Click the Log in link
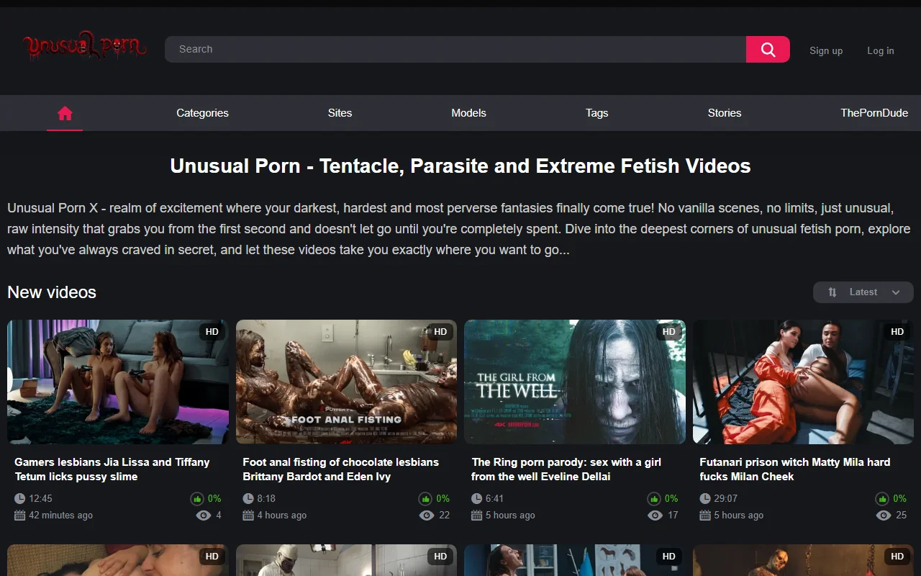Viewport: 921px width, 576px height. click(x=881, y=50)
